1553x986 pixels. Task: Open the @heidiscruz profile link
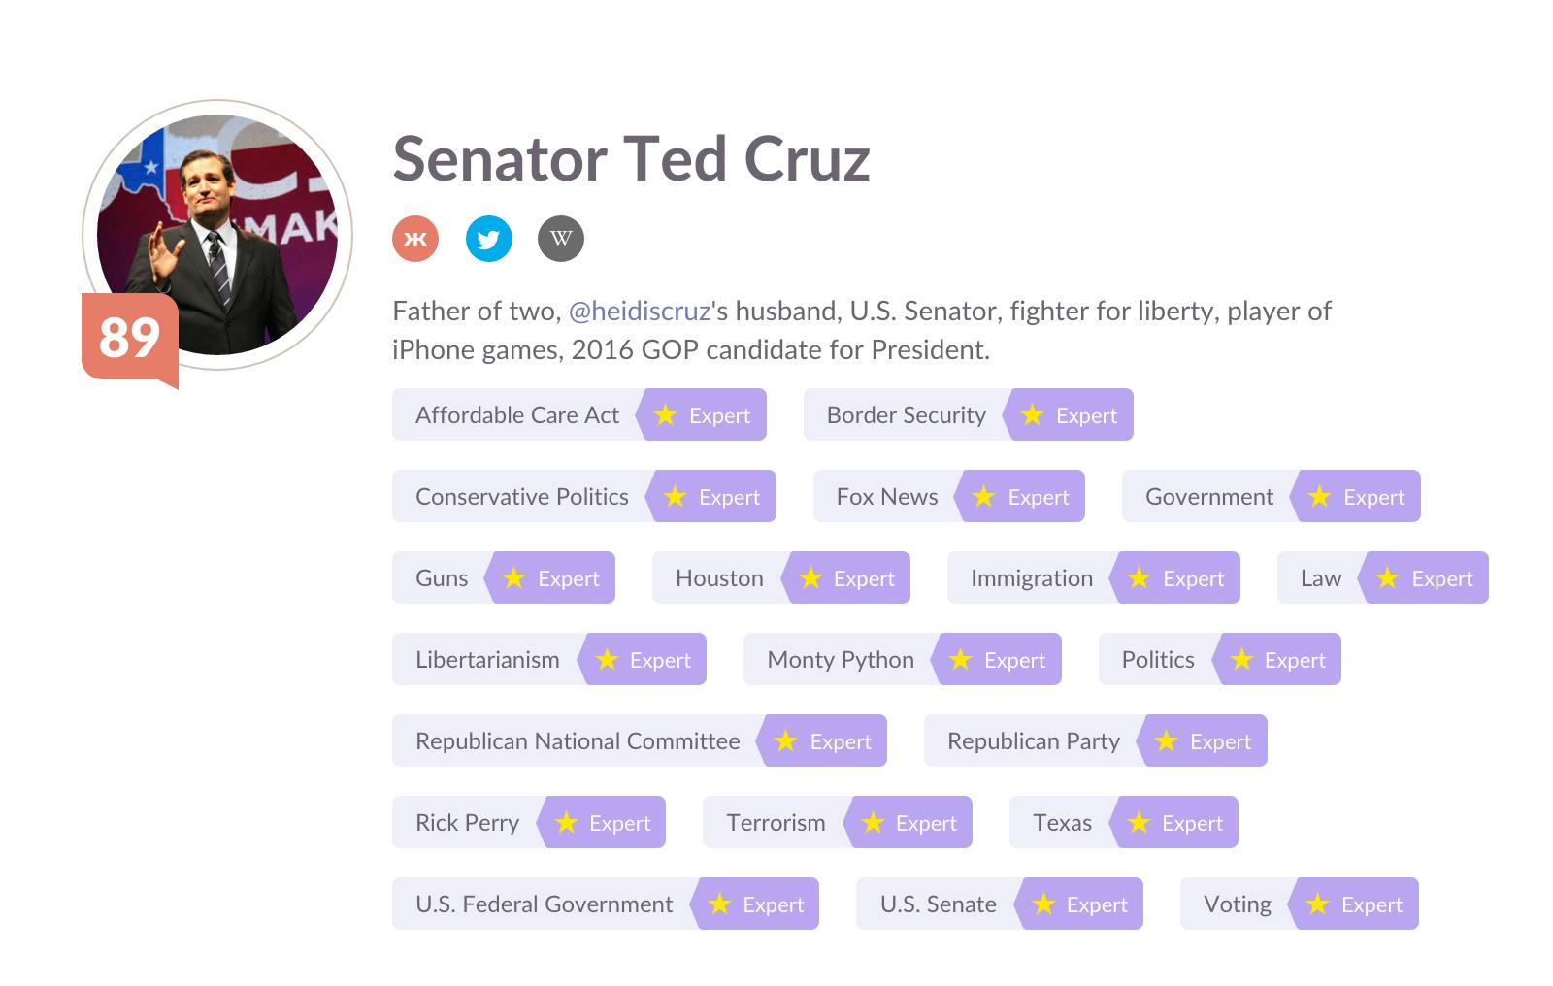click(x=640, y=312)
